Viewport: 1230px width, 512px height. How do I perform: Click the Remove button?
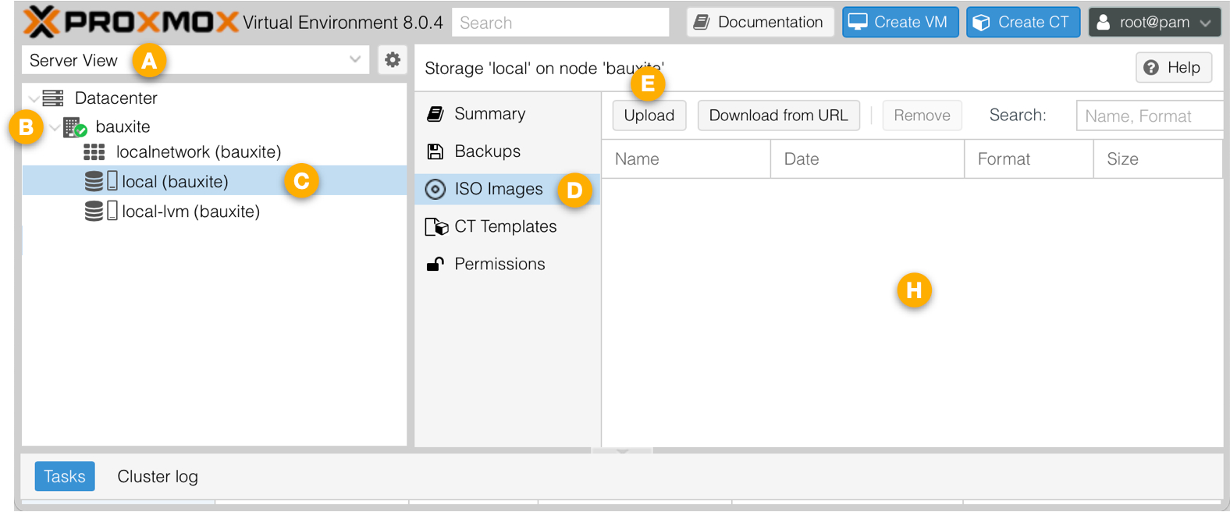(922, 116)
